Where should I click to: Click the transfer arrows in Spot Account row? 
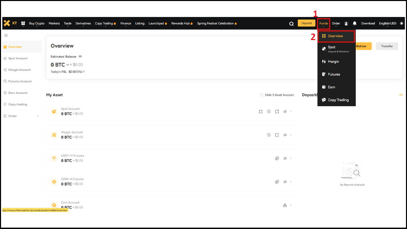click(285, 111)
